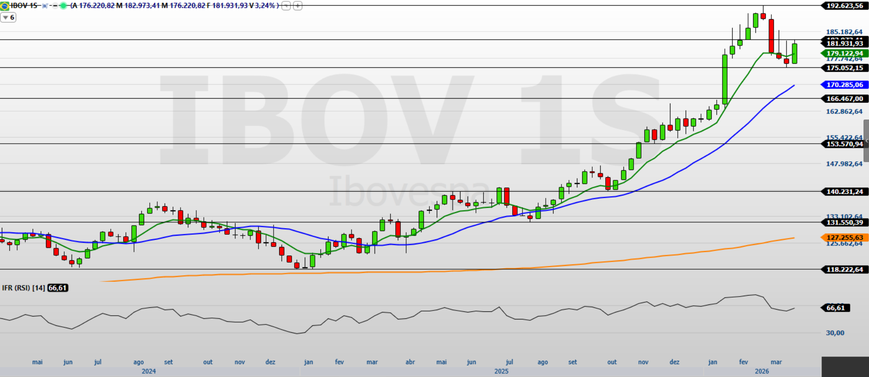Select the blue 170.285,06 moving average tag
This screenshot has width=869, height=377.
[x=844, y=85]
